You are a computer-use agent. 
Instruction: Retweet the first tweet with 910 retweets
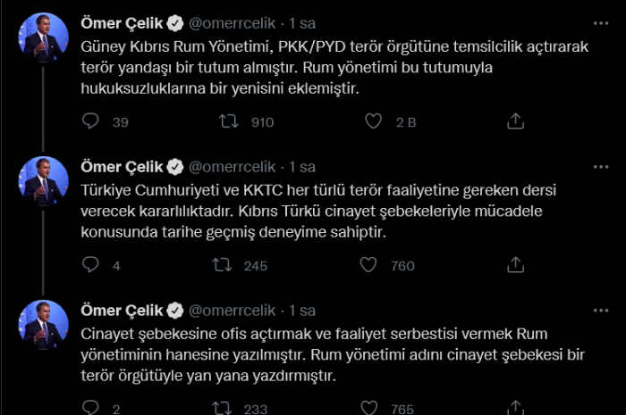click(x=230, y=121)
